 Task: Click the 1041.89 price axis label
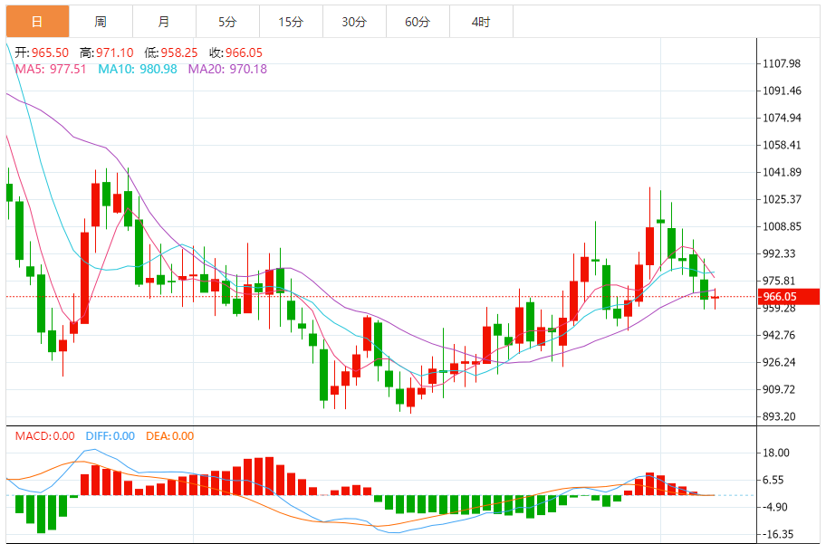click(782, 172)
